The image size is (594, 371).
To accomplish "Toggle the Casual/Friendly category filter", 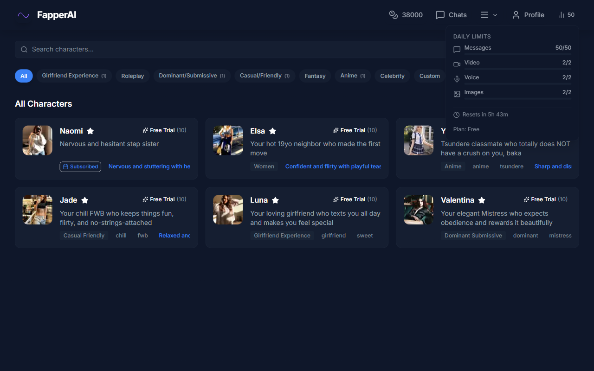I will [x=265, y=76].
